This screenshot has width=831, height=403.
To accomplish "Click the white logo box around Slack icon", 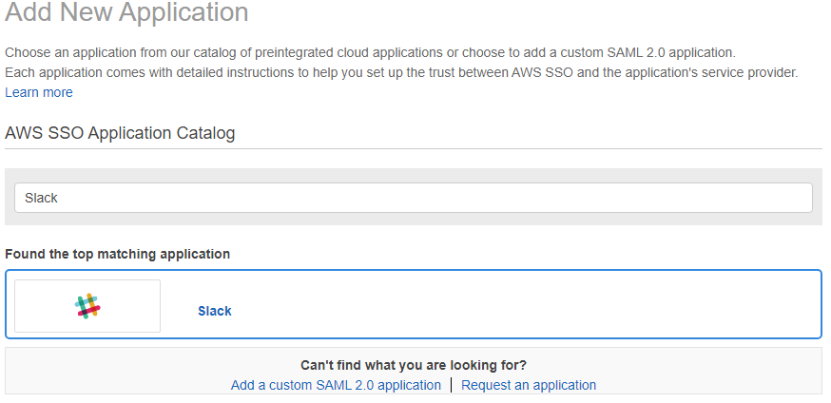I will (x=87, y=306).
